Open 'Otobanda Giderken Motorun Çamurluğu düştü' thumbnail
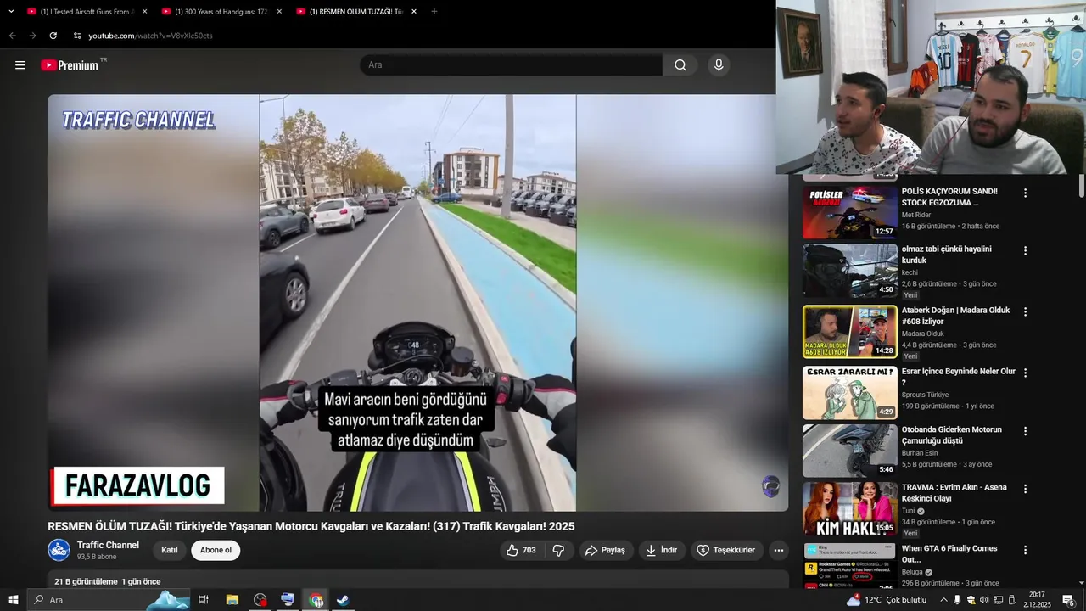 (x=849, y=451)
